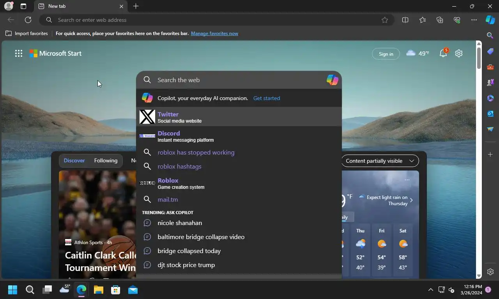Open Mail app from taskbar
The image size is (499, 299).
point(133,290)
